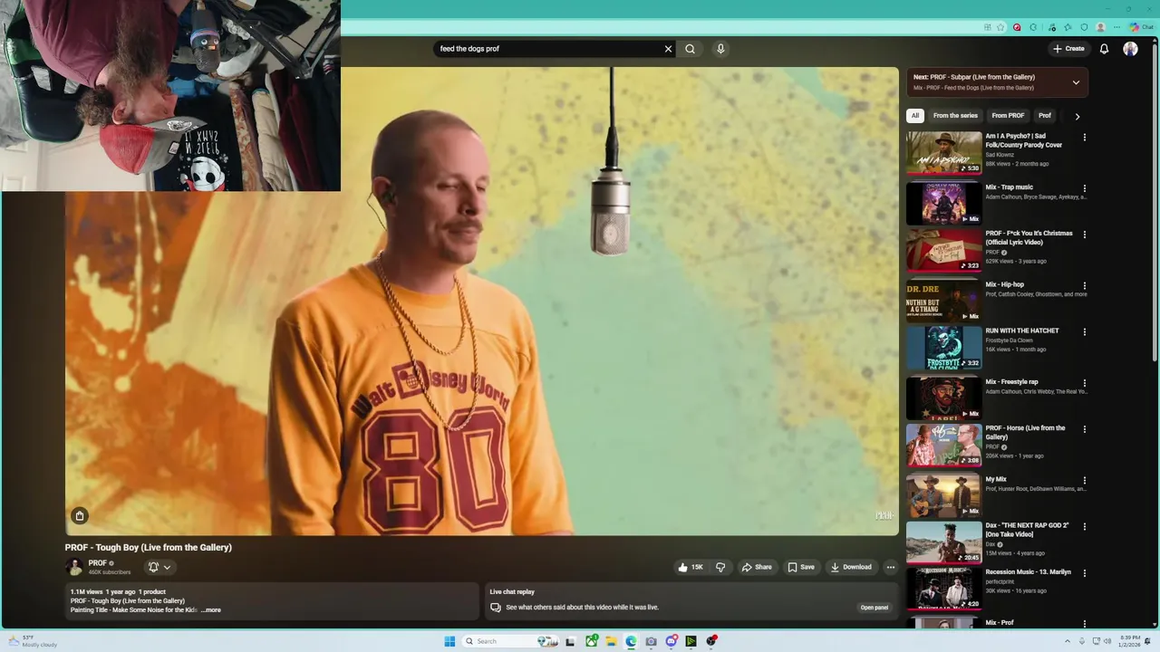1160x652 pixels.
Task: Start voice search with microphone icon
Action: 720,49
